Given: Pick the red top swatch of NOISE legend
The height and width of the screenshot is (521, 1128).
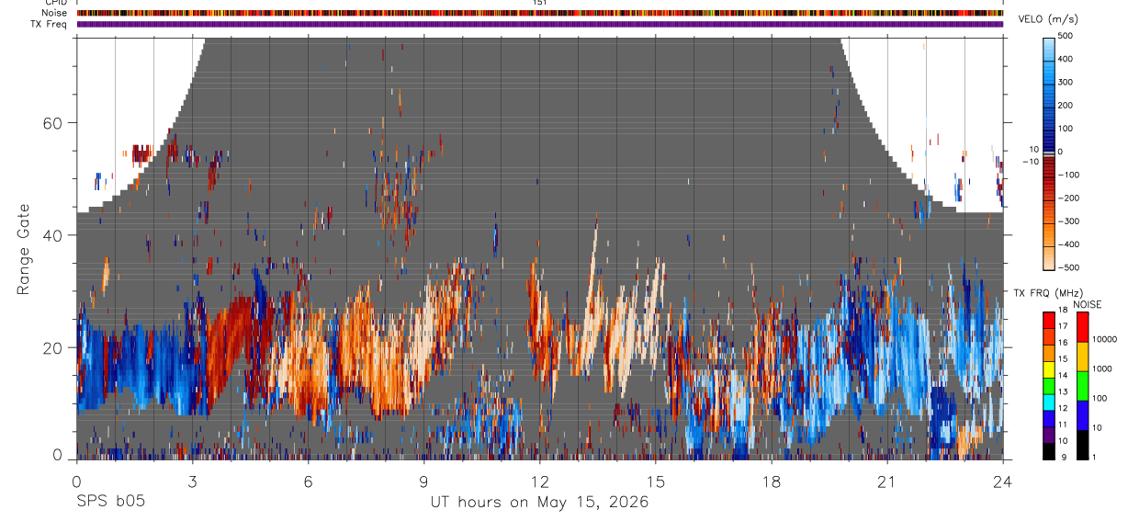Looking at the screenshot, I should (x=1082, y=326).
